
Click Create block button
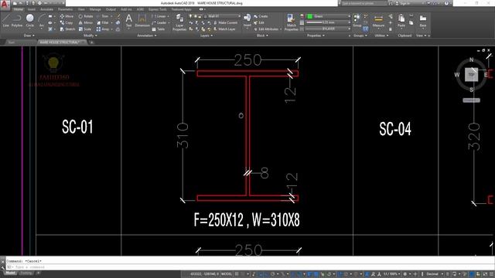point(261,16)
